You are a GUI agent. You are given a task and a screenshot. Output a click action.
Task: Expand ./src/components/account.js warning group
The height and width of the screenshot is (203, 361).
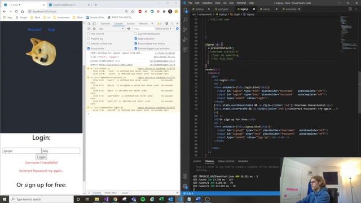(91, 78)
